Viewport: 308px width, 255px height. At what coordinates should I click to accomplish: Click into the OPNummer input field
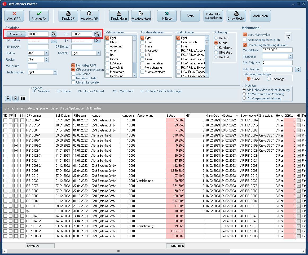(38, 47)
